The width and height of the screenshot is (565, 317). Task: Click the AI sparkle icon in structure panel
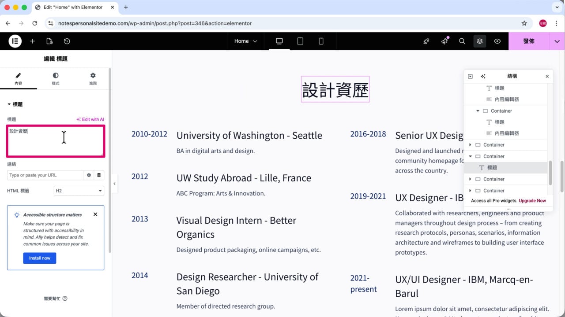(x=483, y=76)
